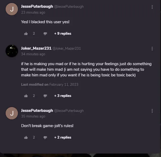The image size is (161, 157).
Task: Click the 'J' avatar on the bottom comment
Action: [12, 113]
